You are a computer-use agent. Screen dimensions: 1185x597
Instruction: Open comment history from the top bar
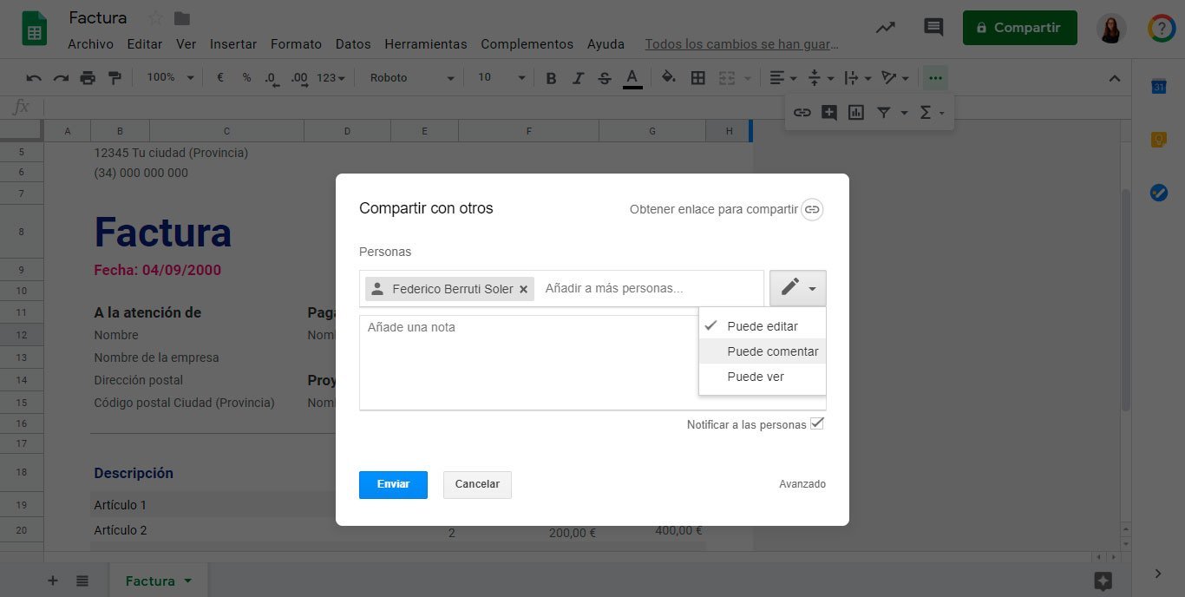933,27
